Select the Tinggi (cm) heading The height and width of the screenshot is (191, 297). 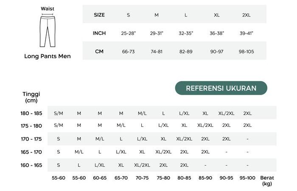click(x=31, y=97)
